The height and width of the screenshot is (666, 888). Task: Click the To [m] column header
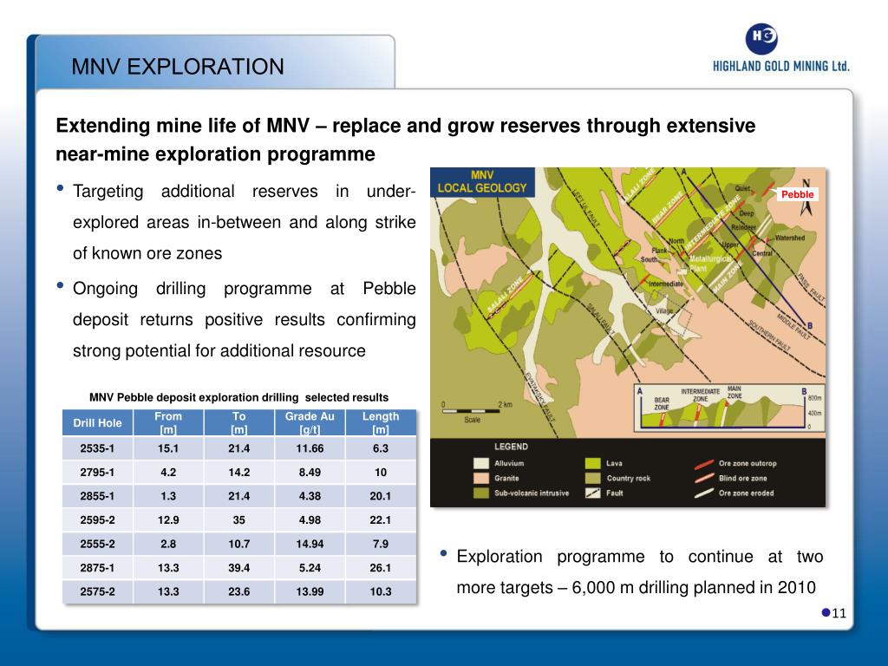[x=239, y=423]
